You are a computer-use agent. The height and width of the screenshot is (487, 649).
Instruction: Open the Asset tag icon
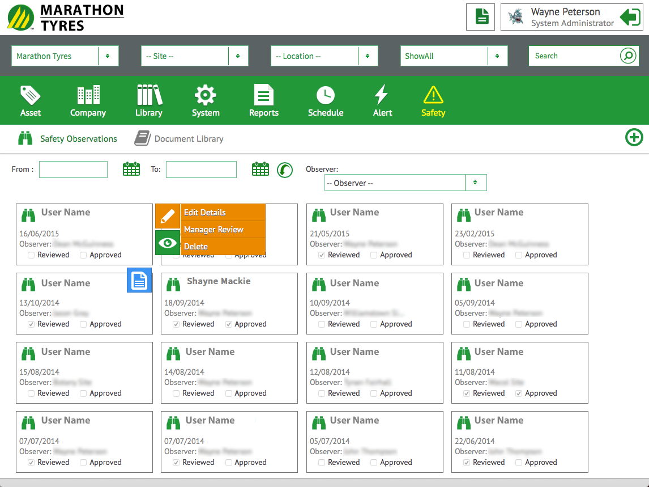pos(31,95)
